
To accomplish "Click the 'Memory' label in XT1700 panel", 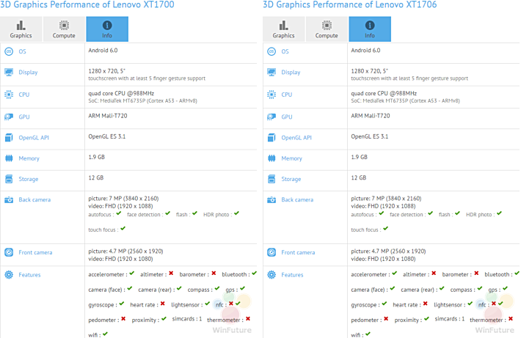I will click(29, 158).
